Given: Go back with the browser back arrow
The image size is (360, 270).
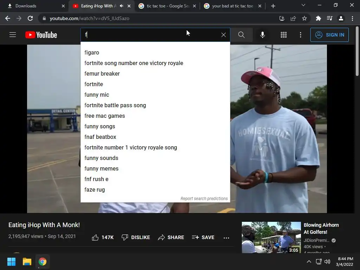Looking at the screenshot, I should click(8, 18).
